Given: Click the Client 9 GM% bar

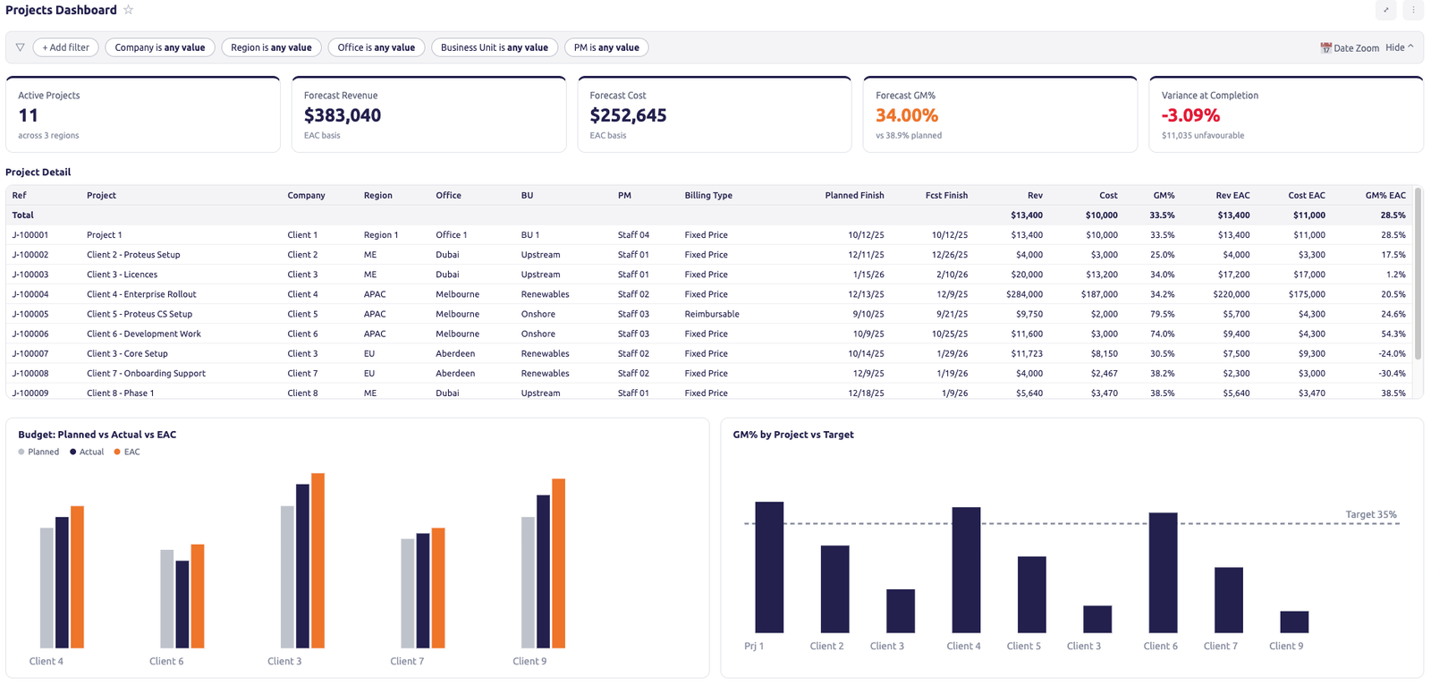Looking at the screenshot, I should click(x=1294, y=622).
